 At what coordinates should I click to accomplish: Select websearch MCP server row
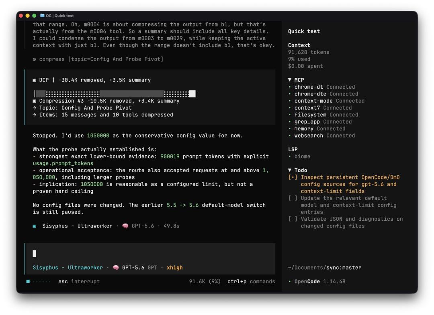pyautogui.click(x=321, y=136)
